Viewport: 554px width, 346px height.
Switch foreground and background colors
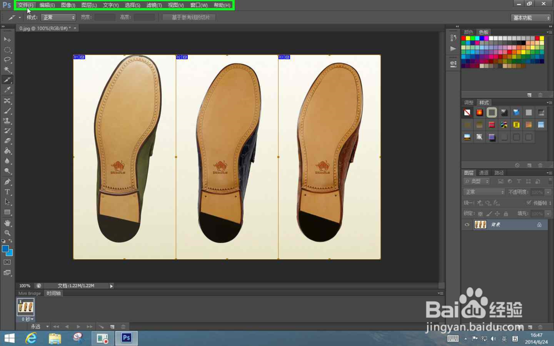11,241
